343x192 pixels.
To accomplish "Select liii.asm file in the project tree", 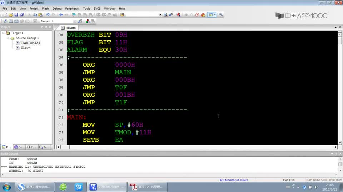I will tap(25, 48).
